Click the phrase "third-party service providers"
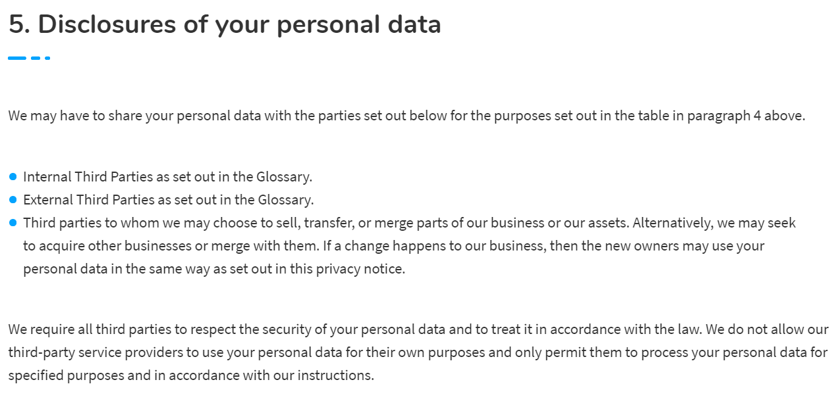Viewport: 840px width, 407px height. click(x=96, y=352)
